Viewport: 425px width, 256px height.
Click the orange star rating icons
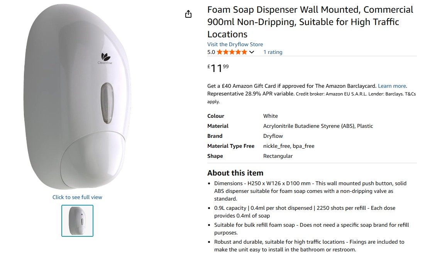click(232, 52)
